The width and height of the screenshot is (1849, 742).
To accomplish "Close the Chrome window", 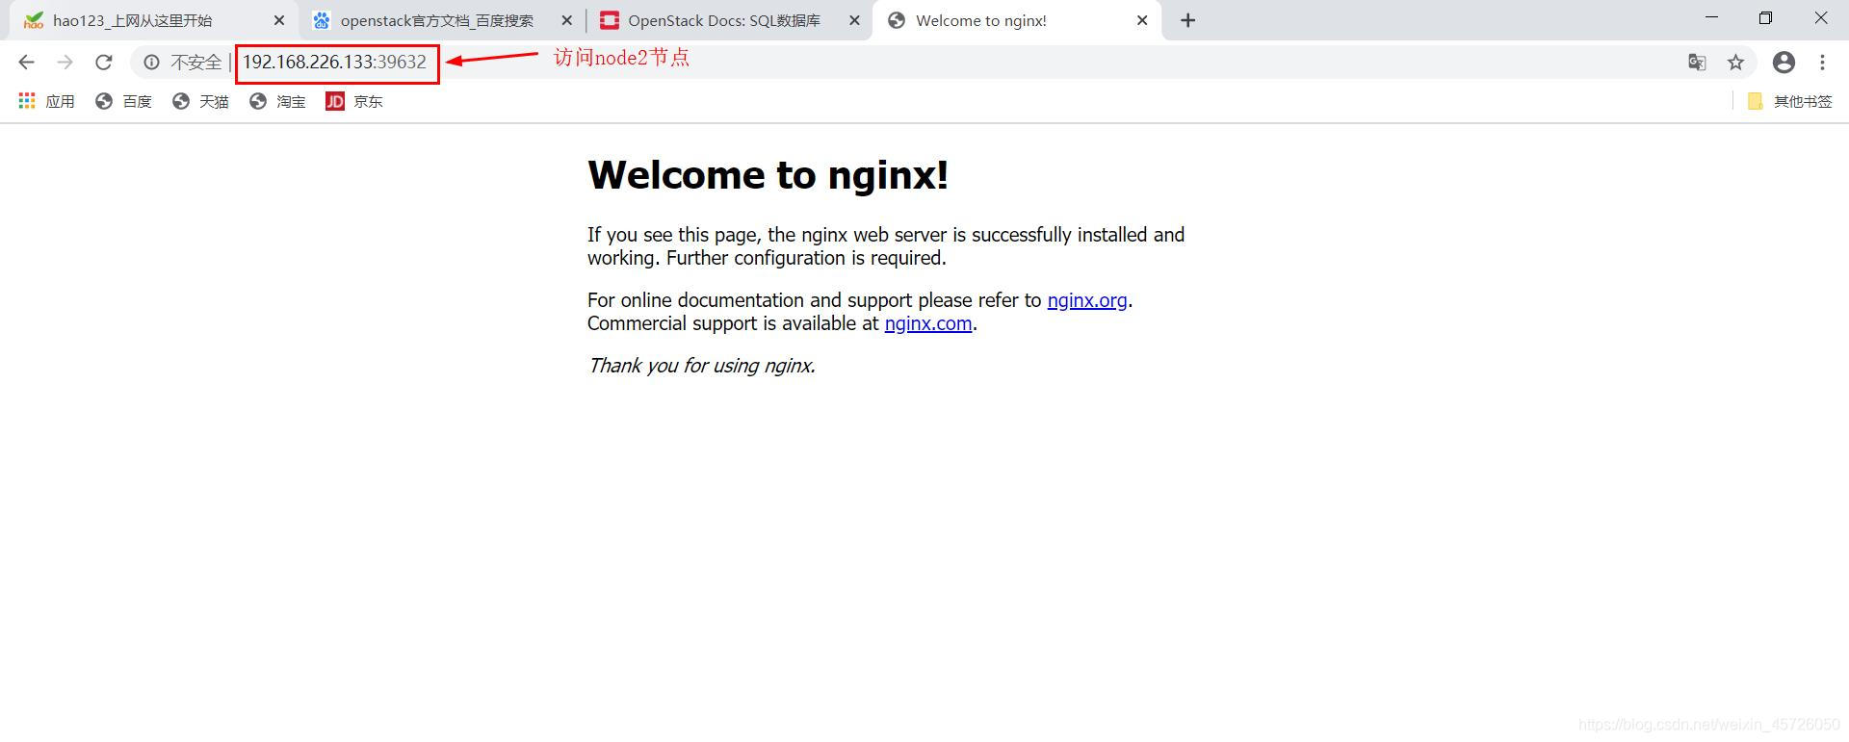I will tap(1821, 17).
